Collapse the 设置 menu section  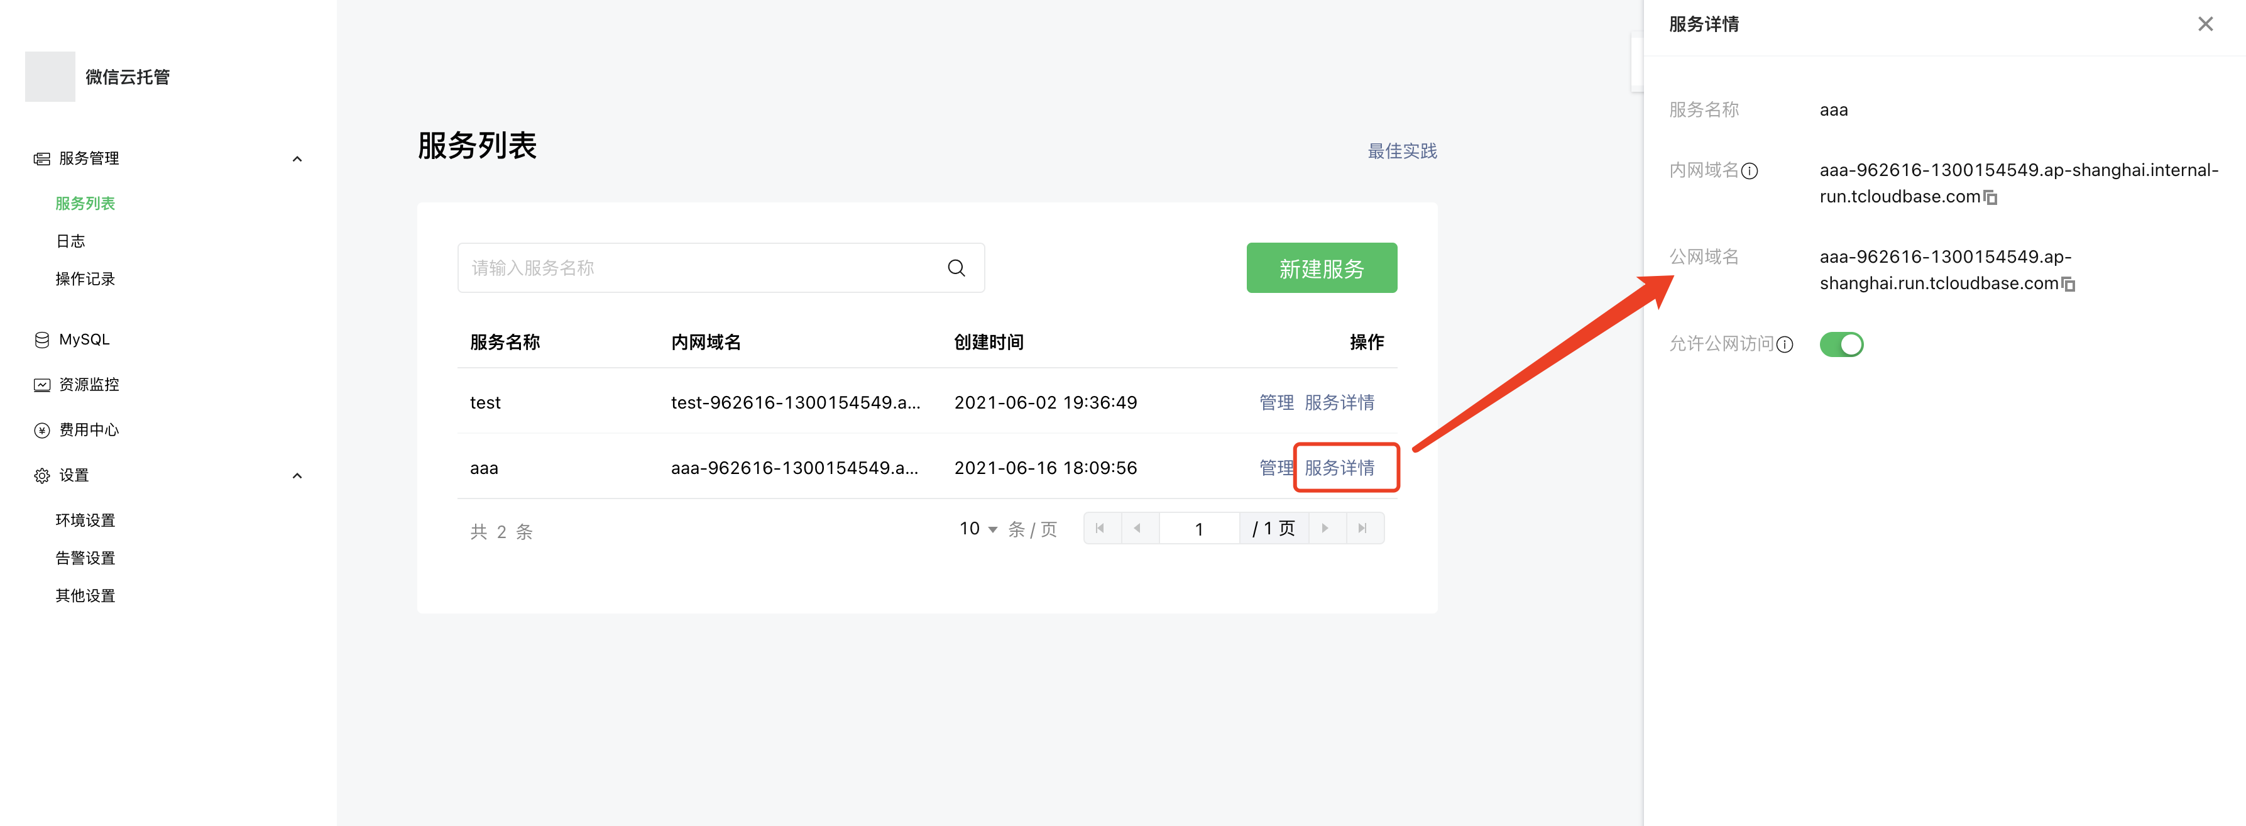(297, 475)
